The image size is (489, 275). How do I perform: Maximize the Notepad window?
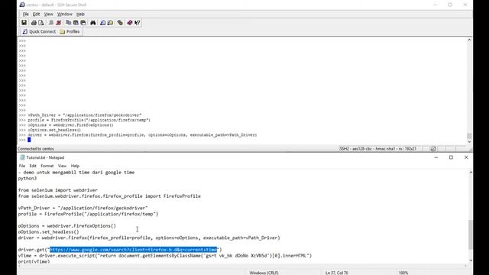click(x=451, y=157)
